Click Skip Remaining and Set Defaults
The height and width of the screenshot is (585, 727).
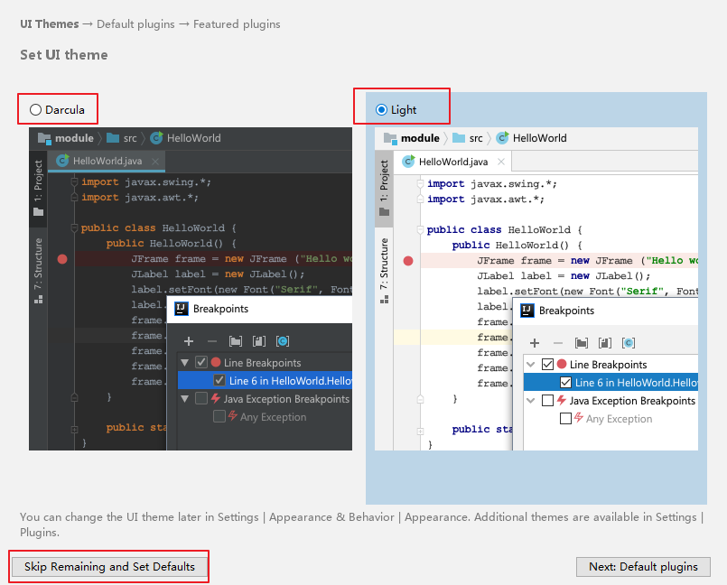click(109, 567)
